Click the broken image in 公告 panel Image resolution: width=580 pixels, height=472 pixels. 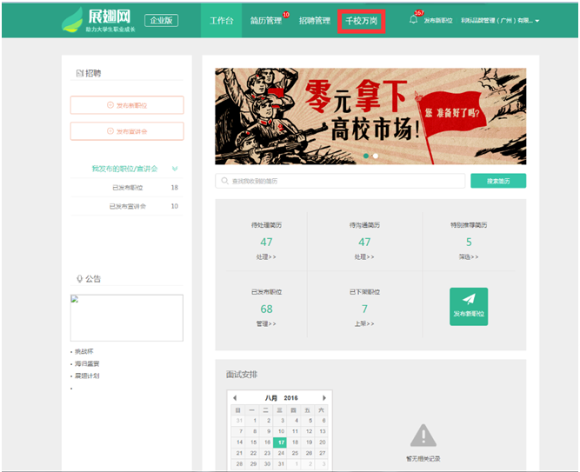[x=127, y=317]
